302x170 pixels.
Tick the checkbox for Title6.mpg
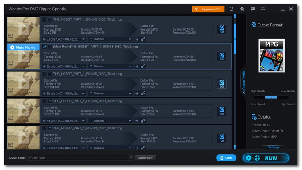(x=44, y=128)
